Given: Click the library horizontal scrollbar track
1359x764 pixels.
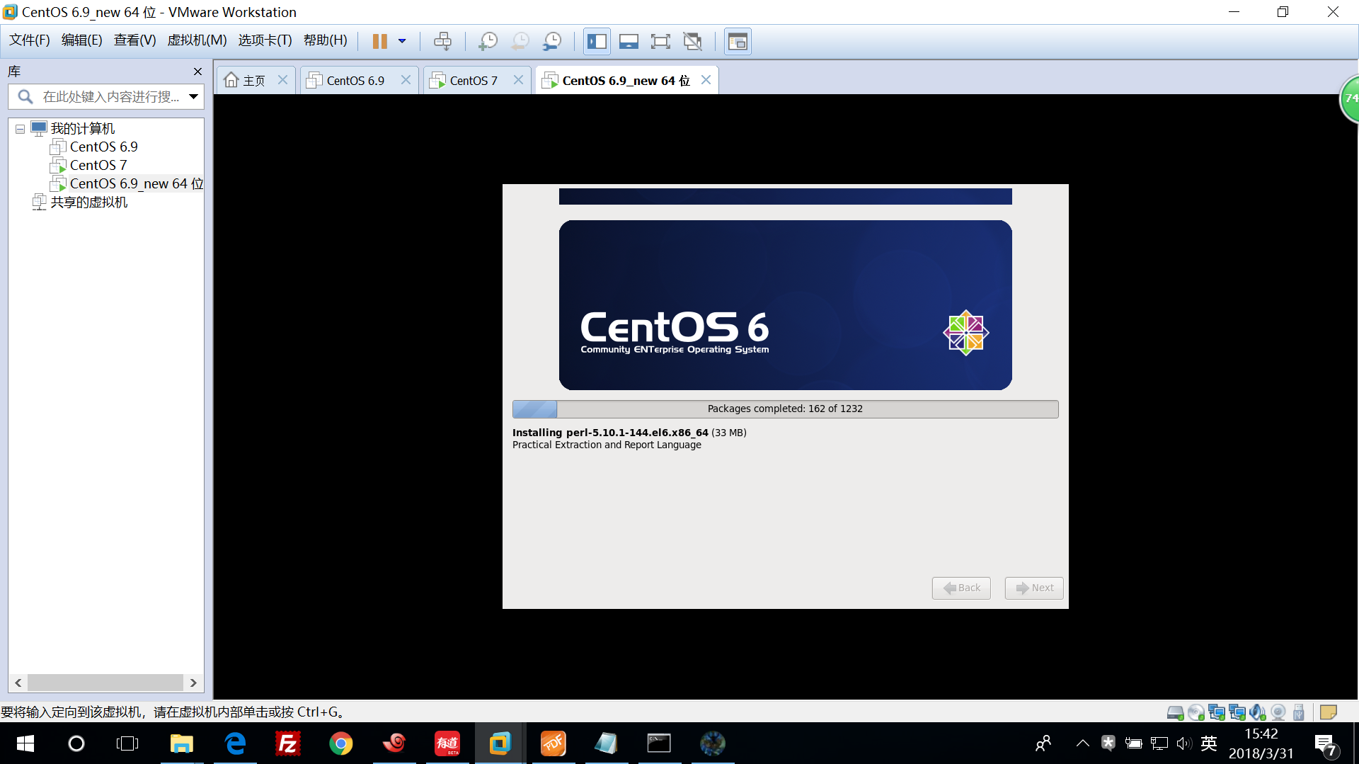Looking at the screenshot, I should [x=105, y=683].
